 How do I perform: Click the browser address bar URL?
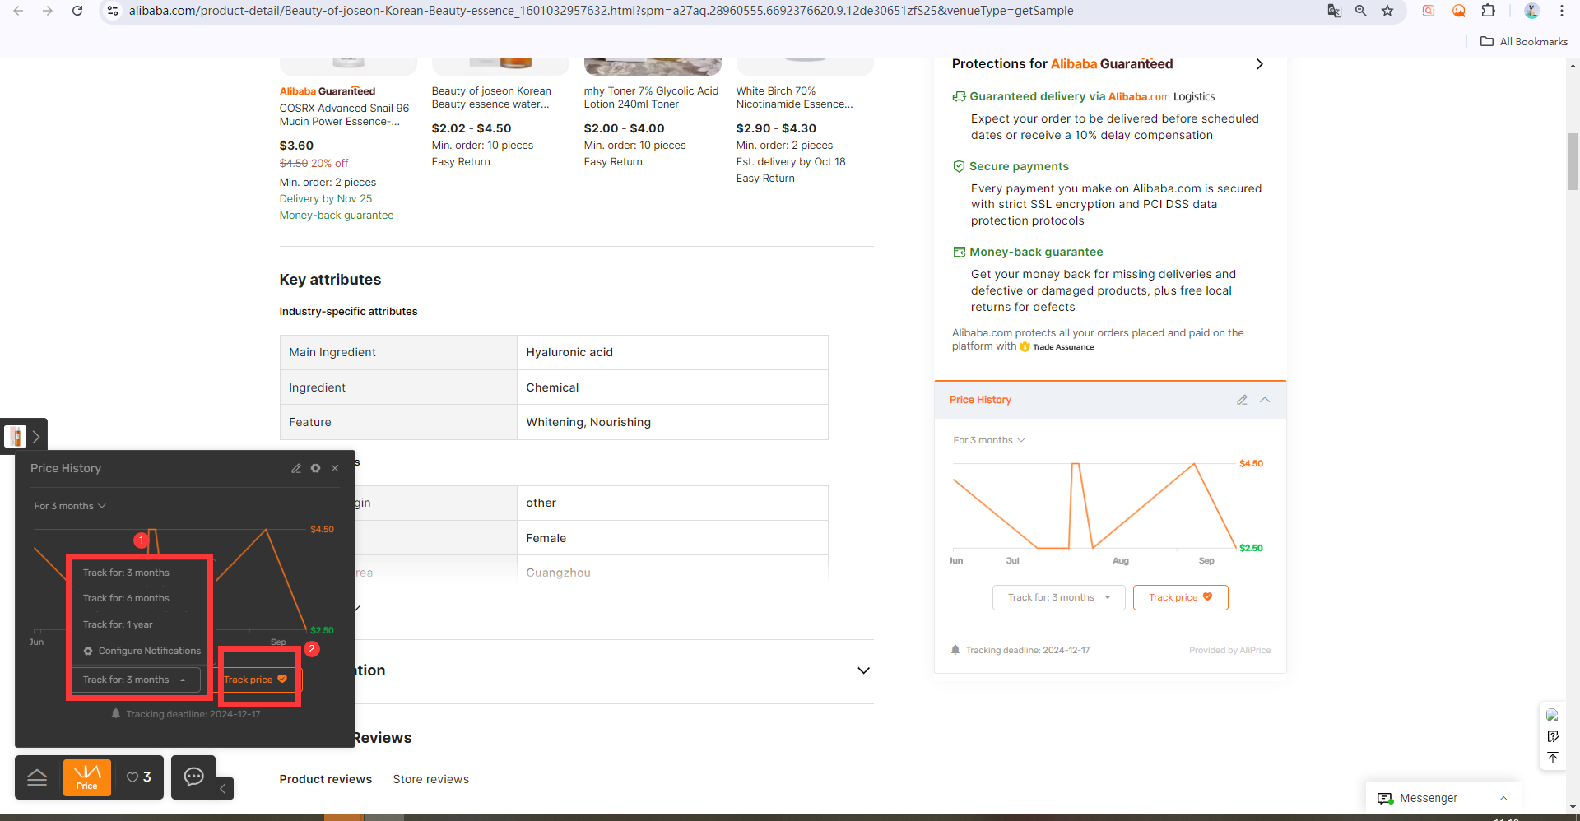click(x=601, y=11)
